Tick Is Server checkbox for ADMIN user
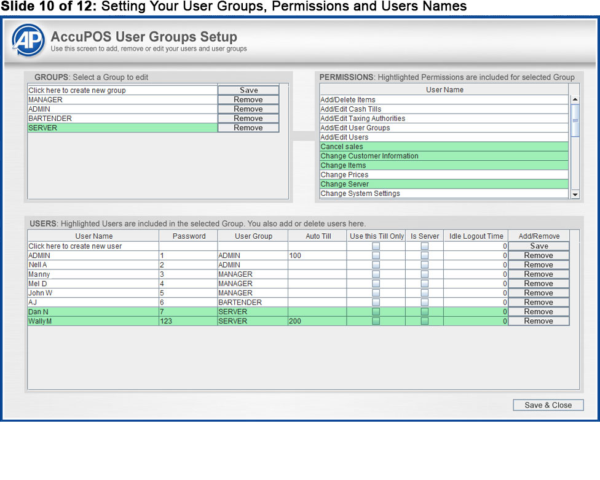 [x=424, y=255]
